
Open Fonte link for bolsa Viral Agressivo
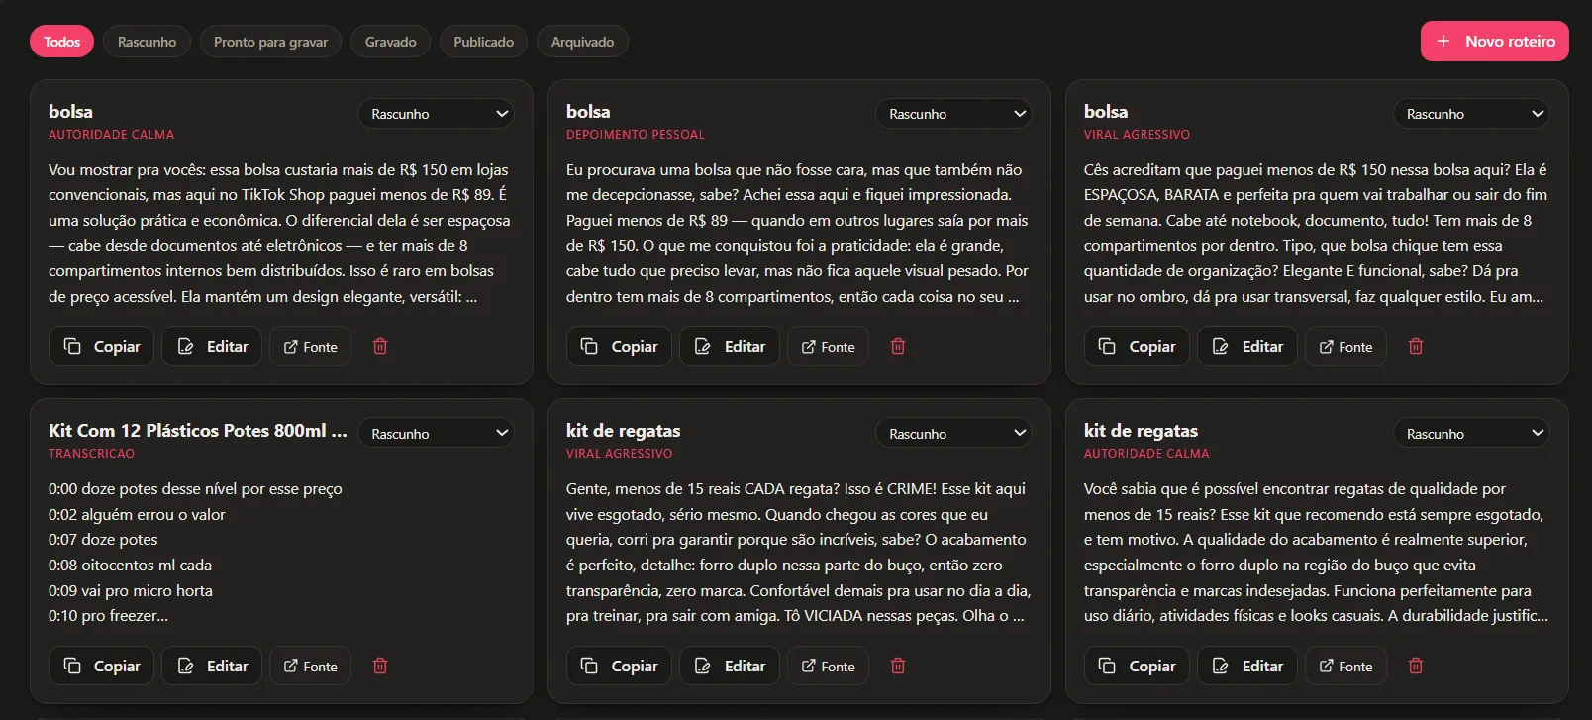point(1345,346)
